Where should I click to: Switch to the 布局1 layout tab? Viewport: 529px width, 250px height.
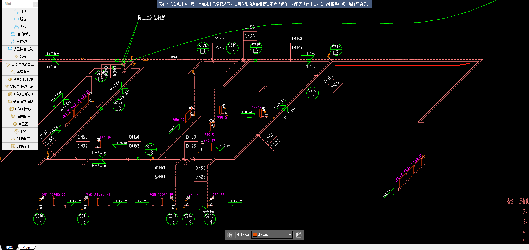pyautogui.click(x=27, y=247)
